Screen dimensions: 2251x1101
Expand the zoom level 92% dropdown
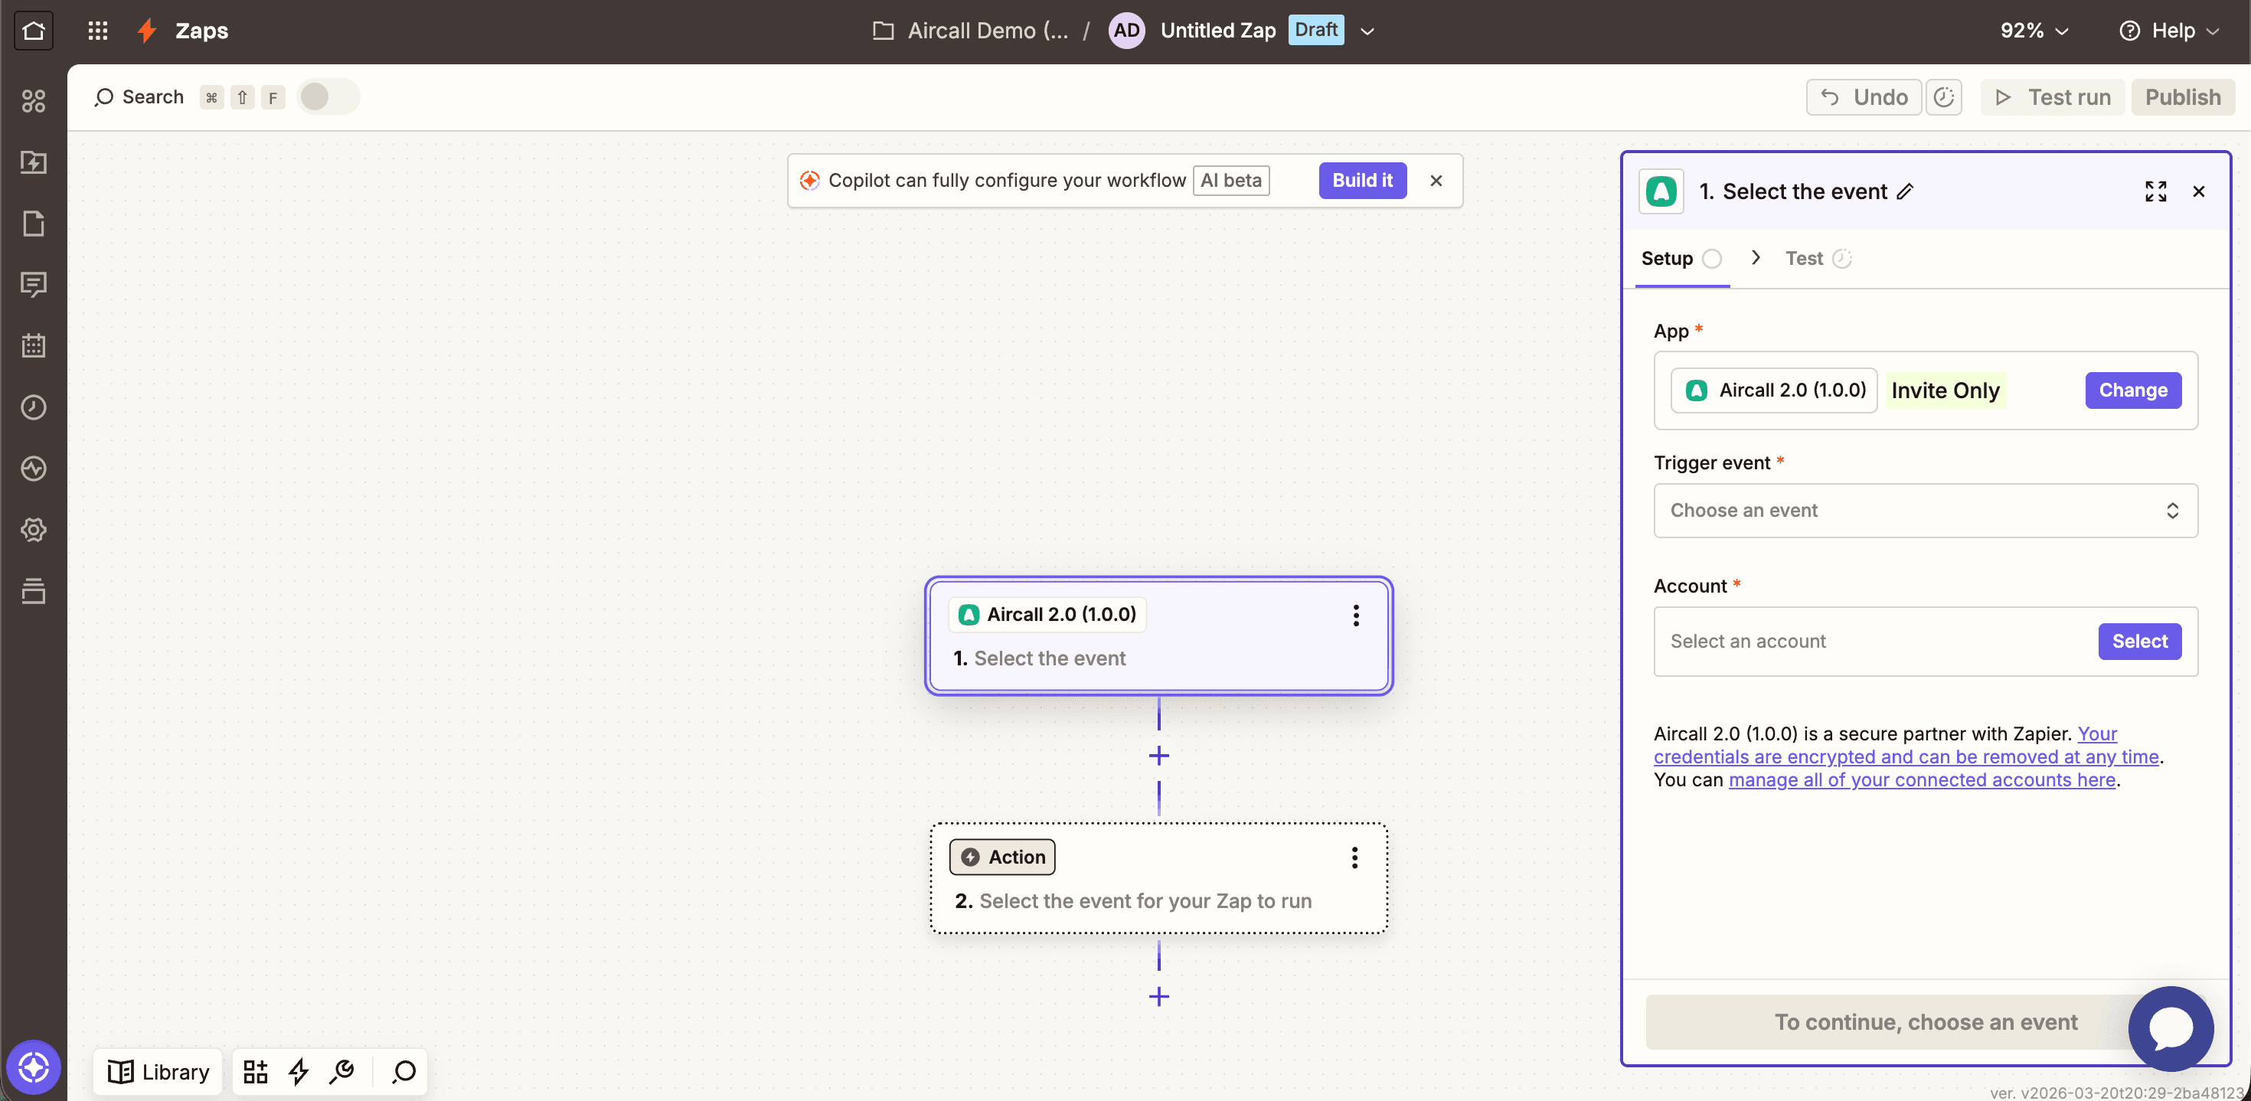(2034, 31)
